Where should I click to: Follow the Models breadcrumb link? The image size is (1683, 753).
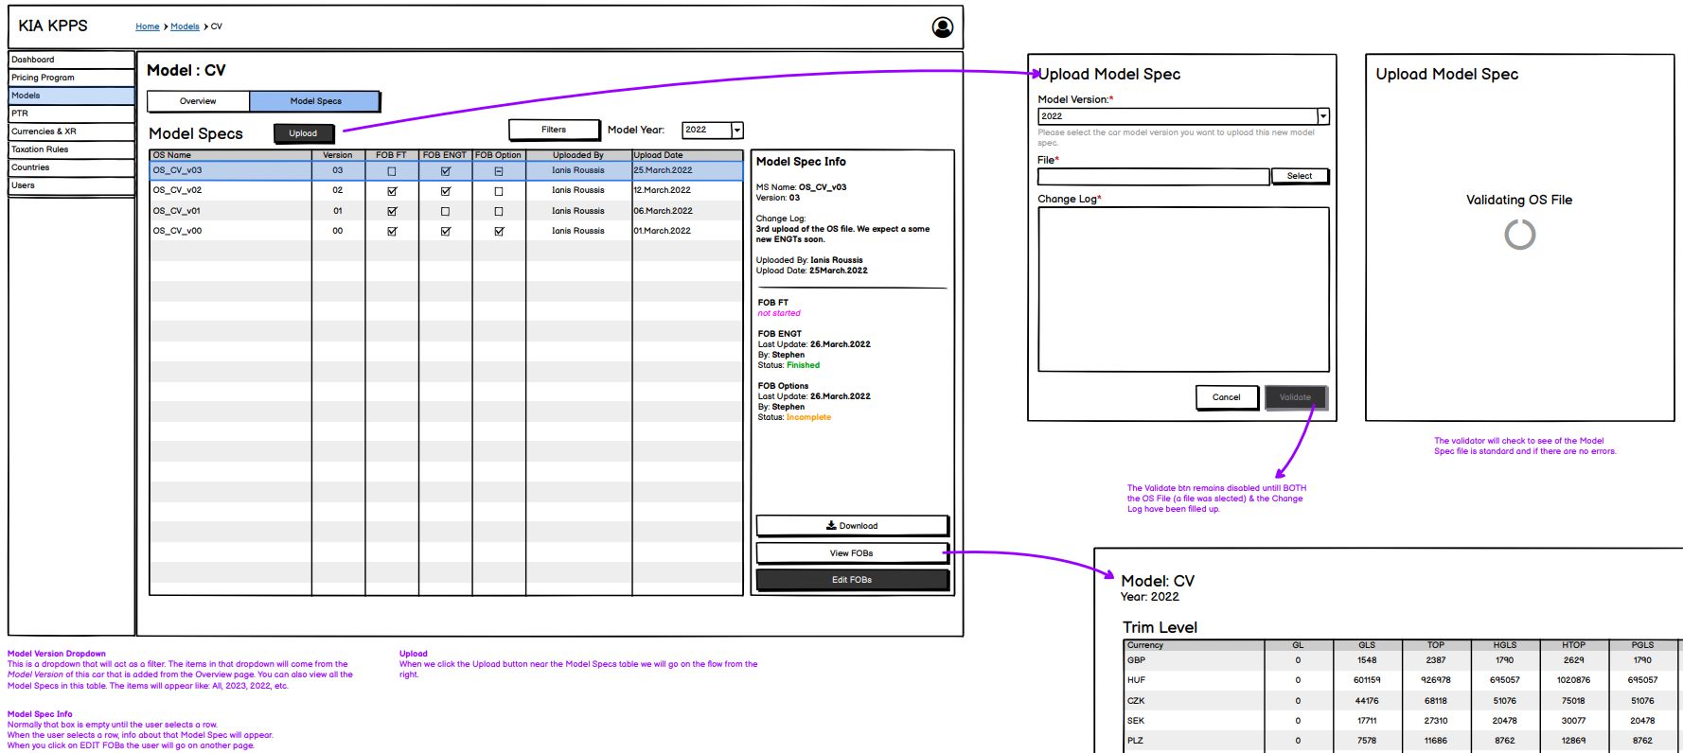[x=185, y=26]
